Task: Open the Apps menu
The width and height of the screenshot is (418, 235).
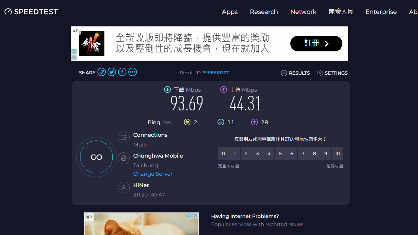Action: coord(230,12)
